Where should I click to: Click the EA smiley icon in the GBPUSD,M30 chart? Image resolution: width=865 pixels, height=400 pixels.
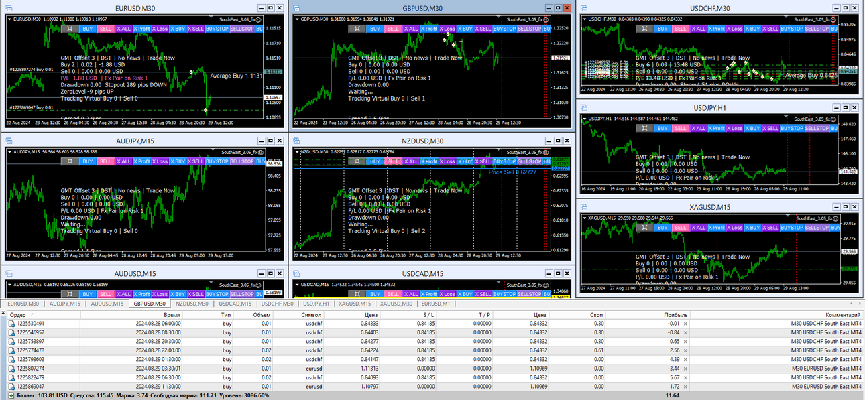[x=545, y=19]
